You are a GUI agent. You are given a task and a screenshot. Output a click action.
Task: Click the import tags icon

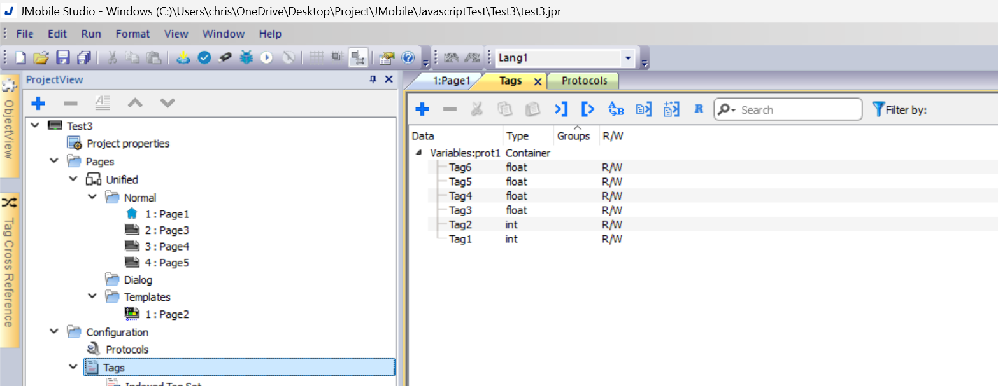pyautogui.click(x=560, y=109)
